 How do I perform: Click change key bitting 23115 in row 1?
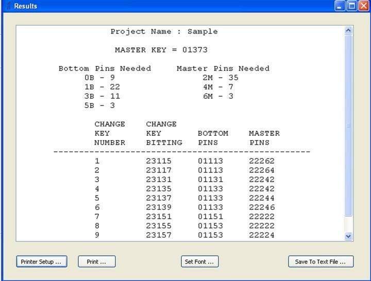tap(159, 161)
